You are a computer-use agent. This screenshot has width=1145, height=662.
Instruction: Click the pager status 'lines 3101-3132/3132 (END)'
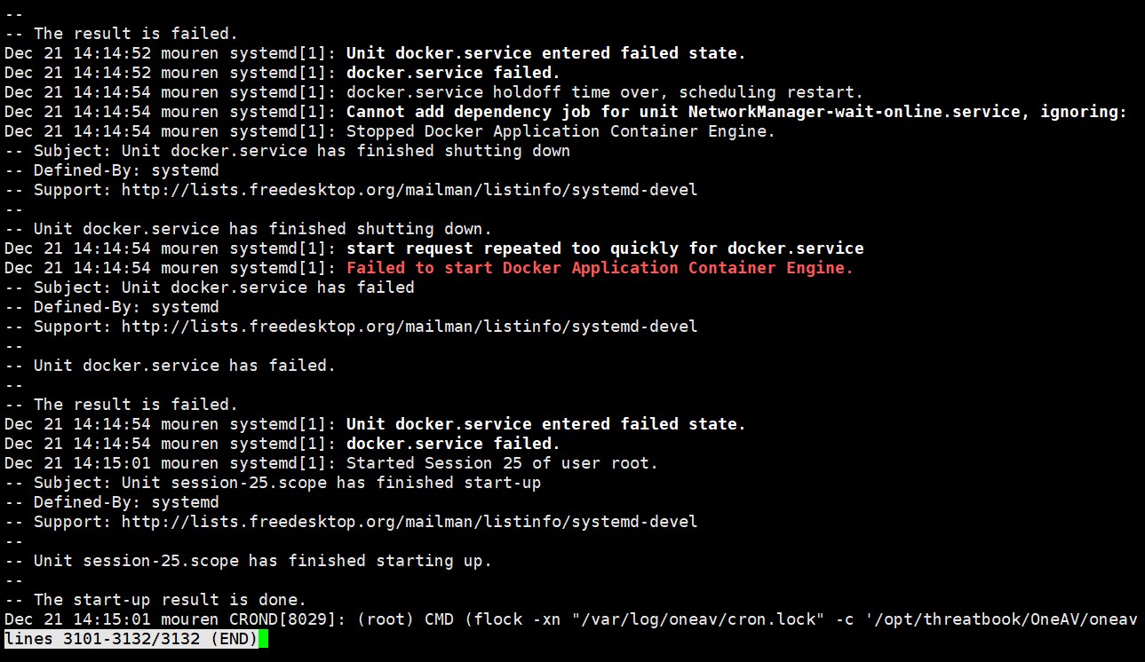[131, 639]
